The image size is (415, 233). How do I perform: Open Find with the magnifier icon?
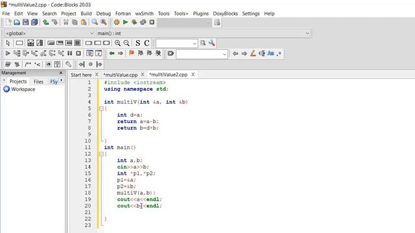point(95,22)
